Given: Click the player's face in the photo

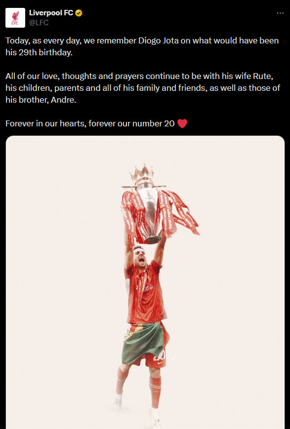Looking at the screenshot, I should 140,256.
